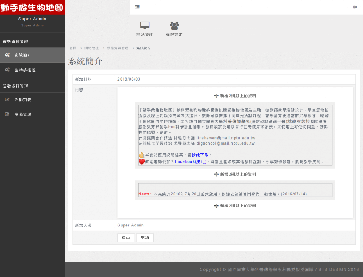Click 新增人員 value Super Admin

pos(130,225)
